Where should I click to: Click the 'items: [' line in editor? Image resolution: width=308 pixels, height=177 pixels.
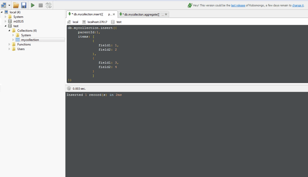coord(86,37)
